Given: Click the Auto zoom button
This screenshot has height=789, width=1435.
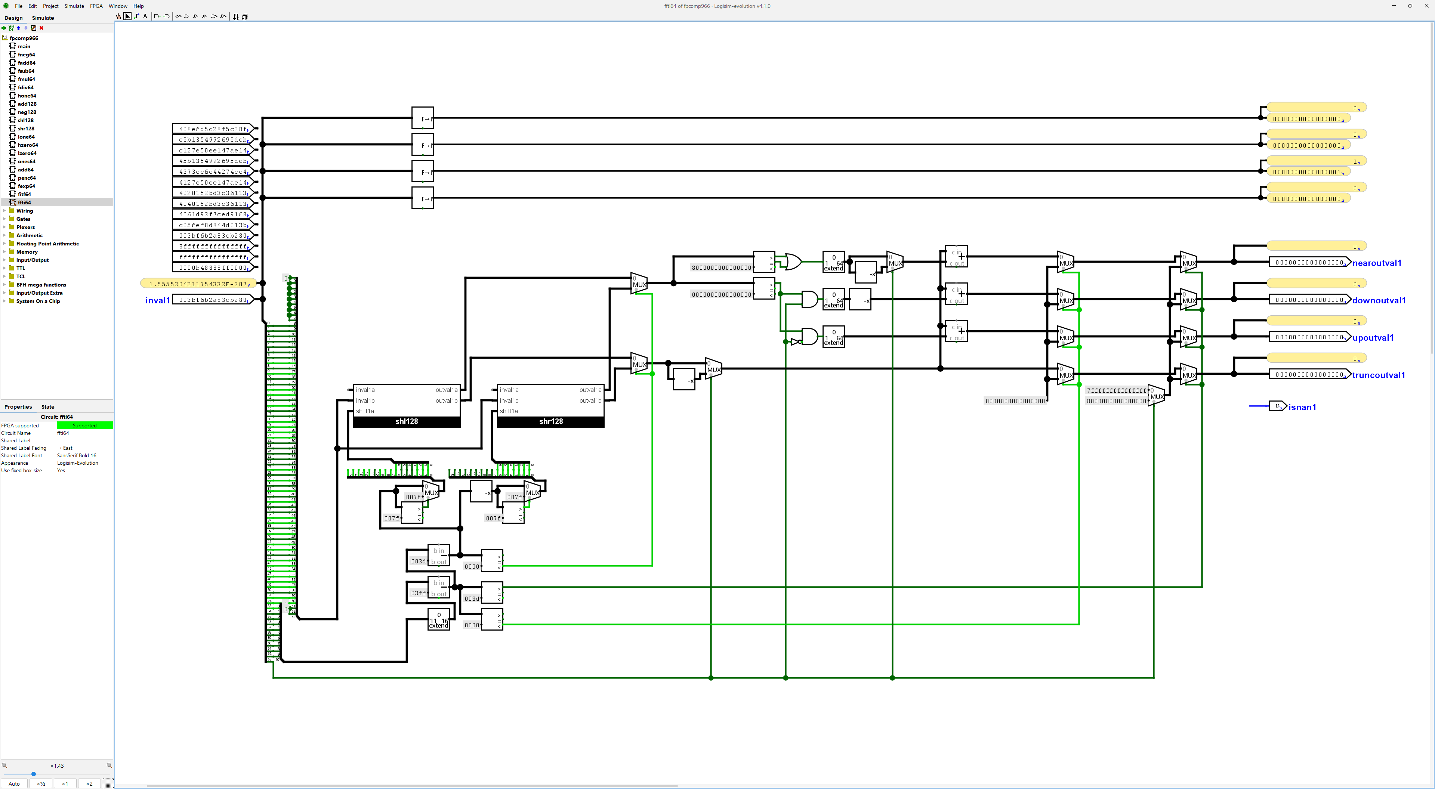Looking at the screenshot, I should 15,783.
